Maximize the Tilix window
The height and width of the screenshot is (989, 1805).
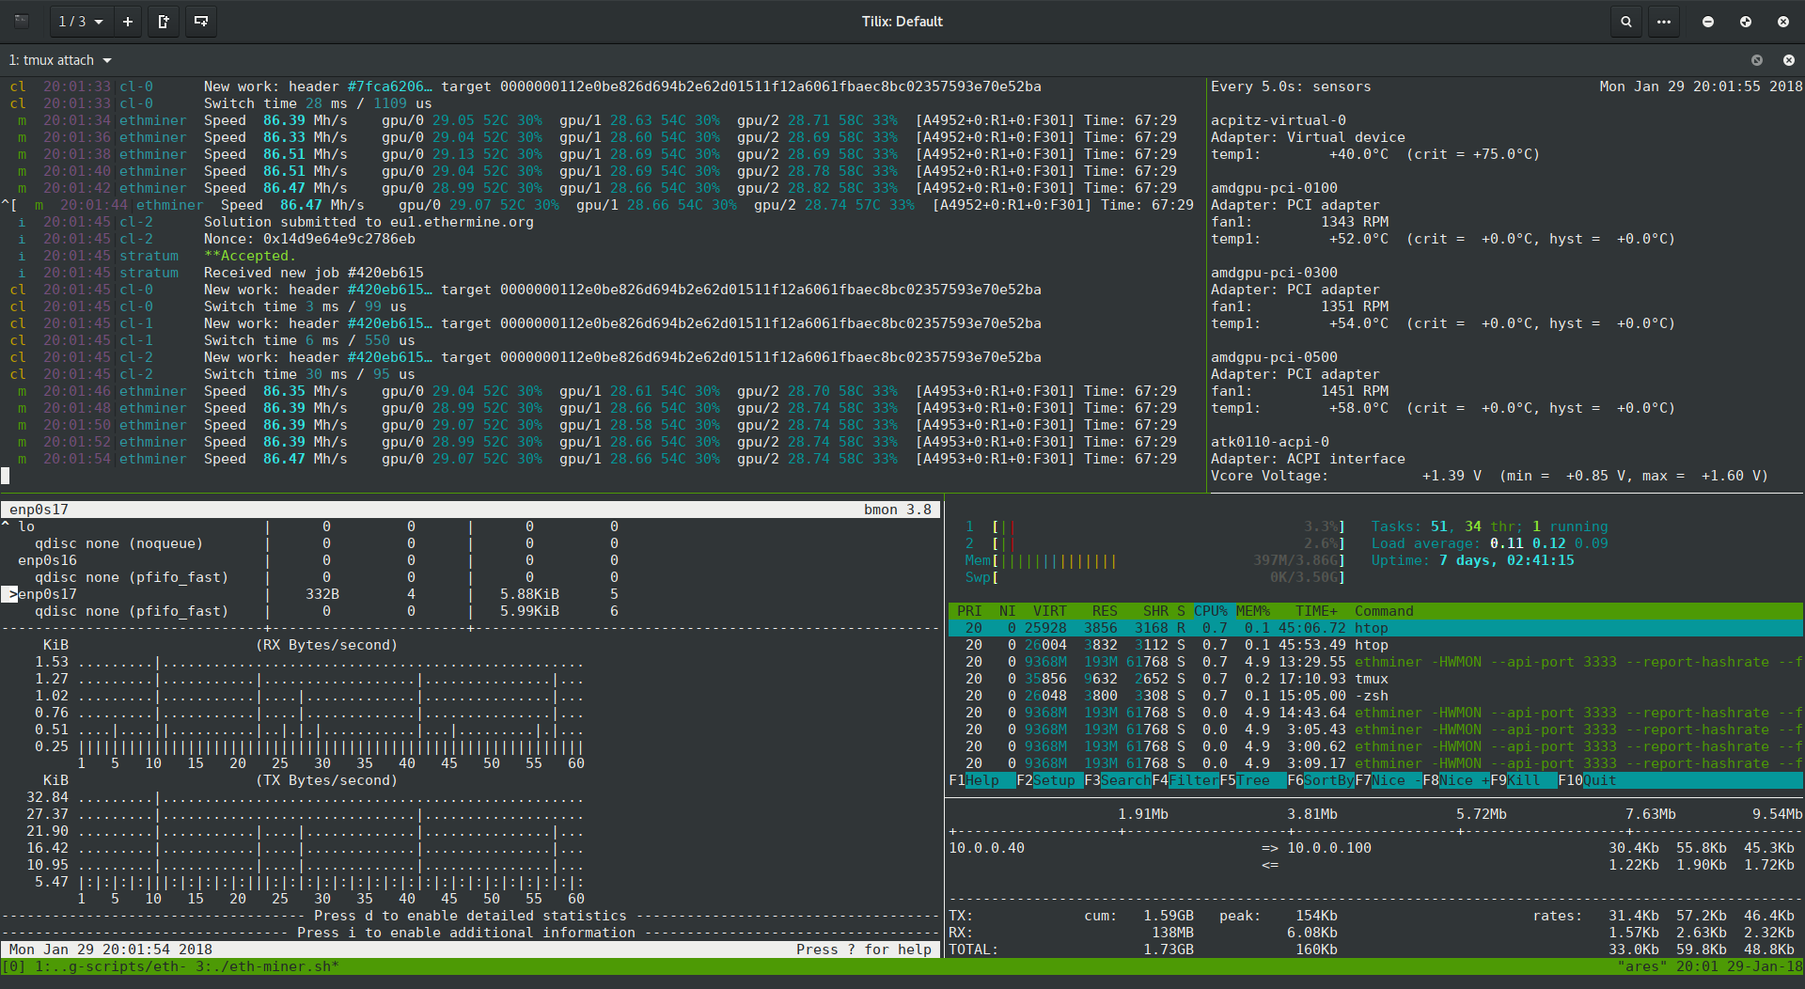(1746, 21)
